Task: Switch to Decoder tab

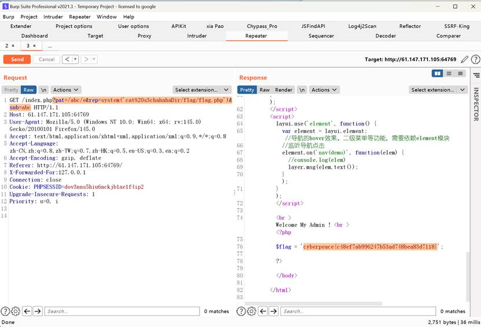Action: tap(385, 36)
